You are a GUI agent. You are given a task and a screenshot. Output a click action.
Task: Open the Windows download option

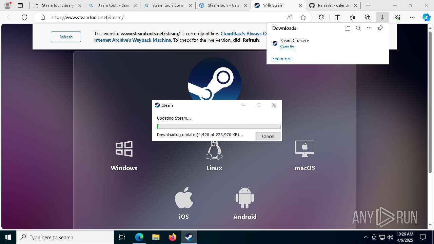click(124, 156)
